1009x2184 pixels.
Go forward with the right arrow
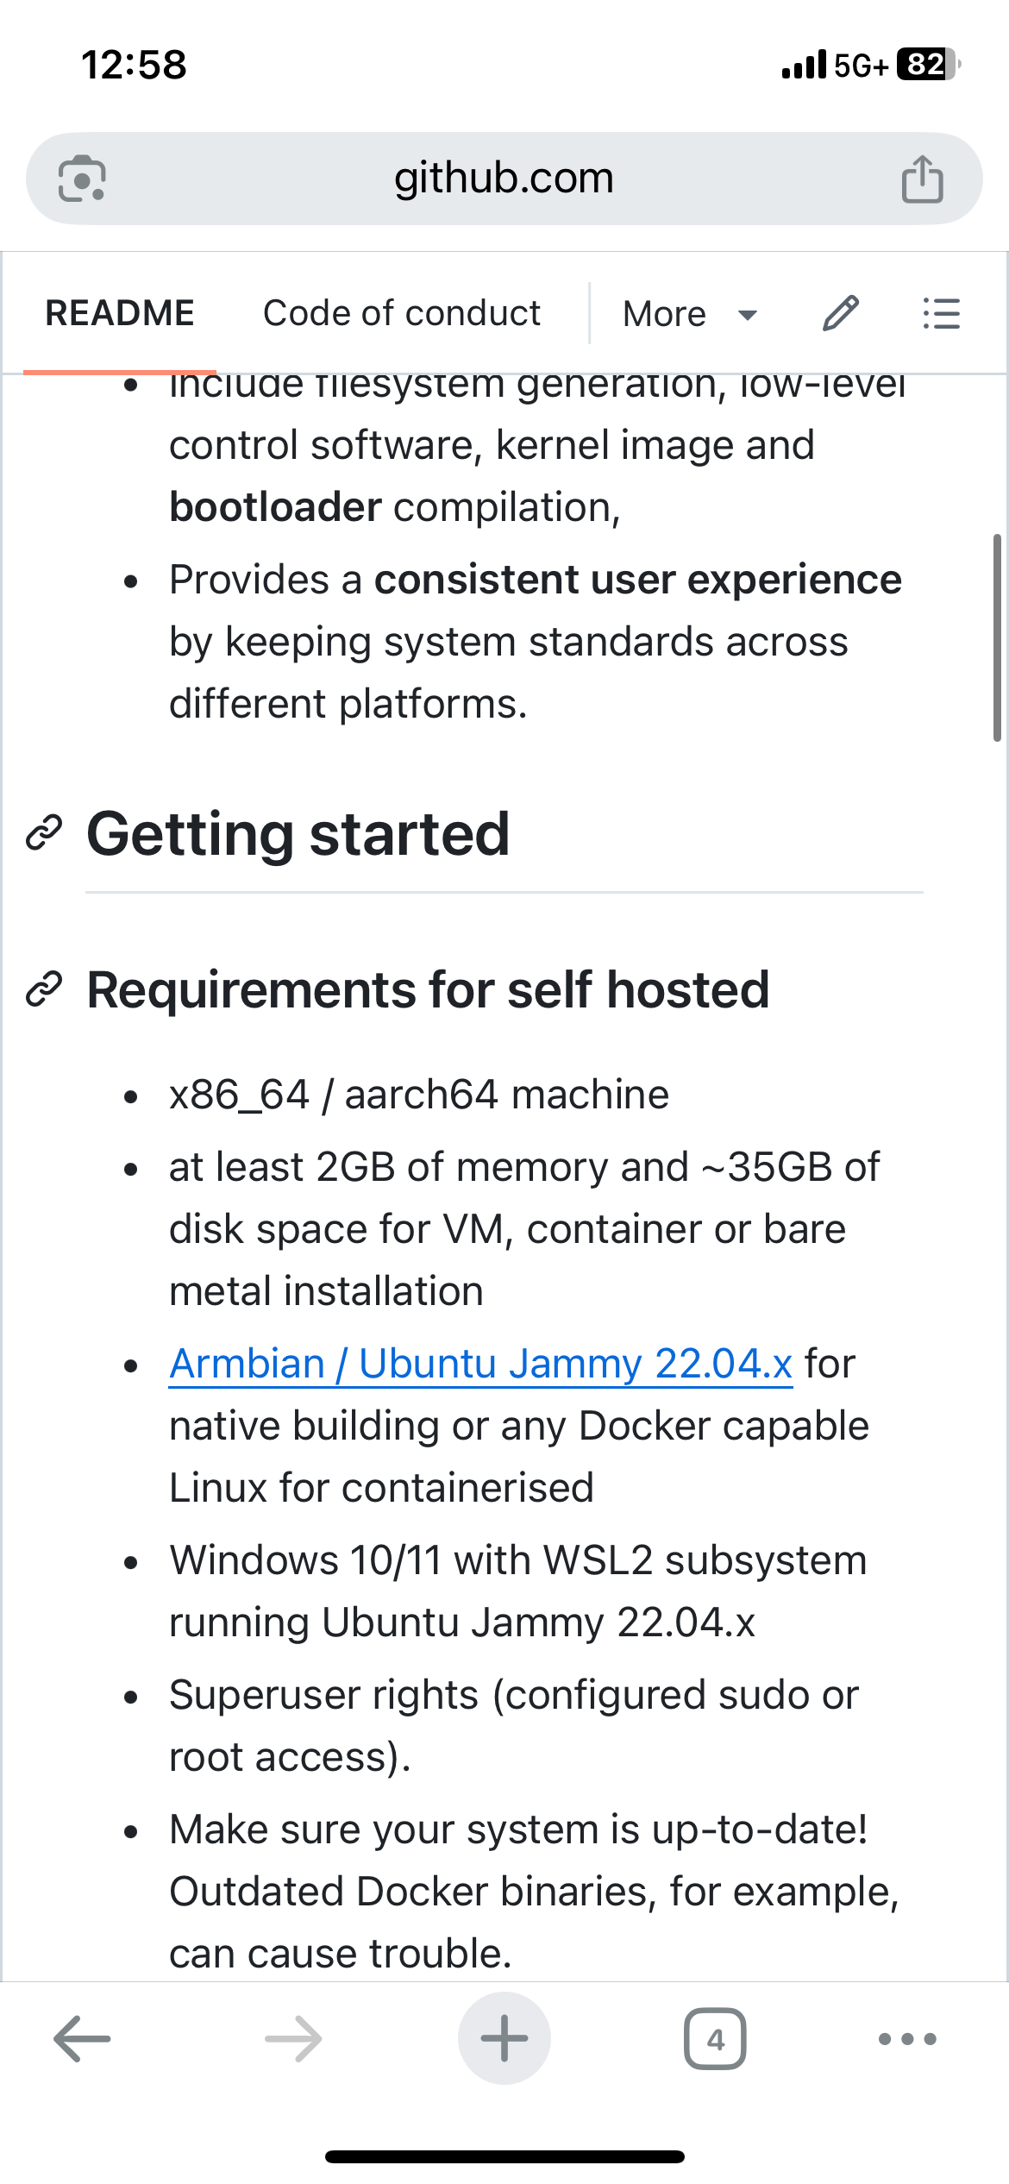293,2038
